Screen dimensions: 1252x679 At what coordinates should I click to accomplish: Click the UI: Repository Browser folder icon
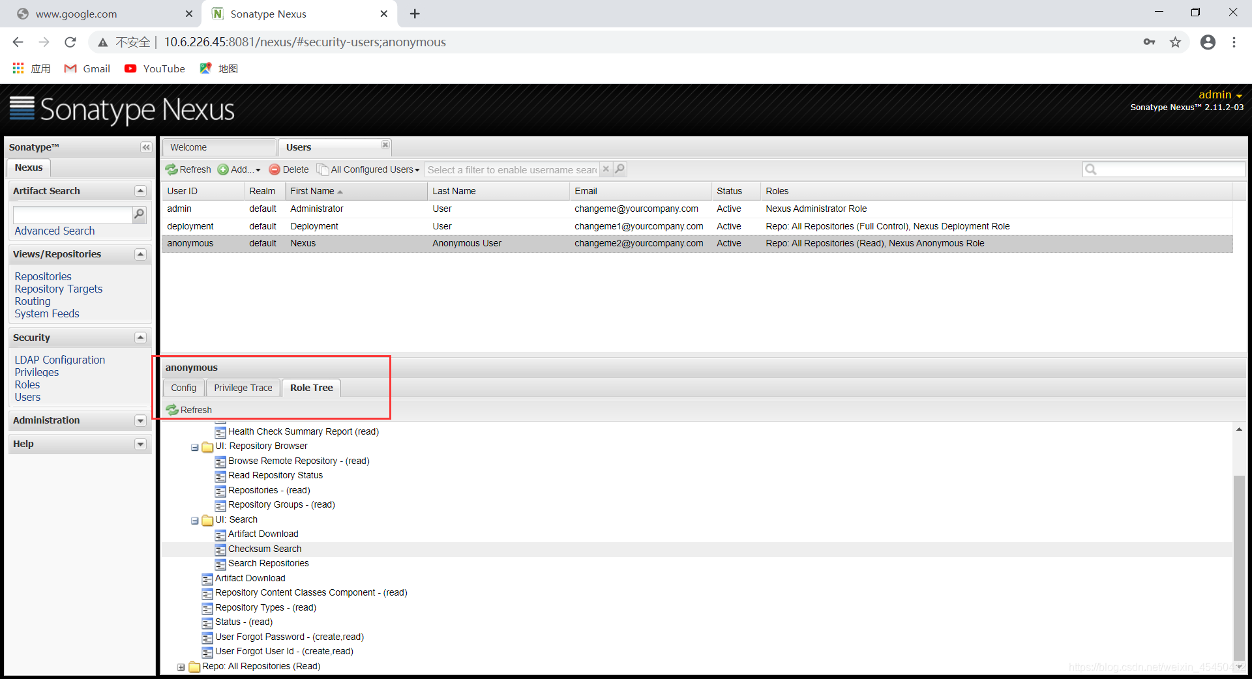207,446
